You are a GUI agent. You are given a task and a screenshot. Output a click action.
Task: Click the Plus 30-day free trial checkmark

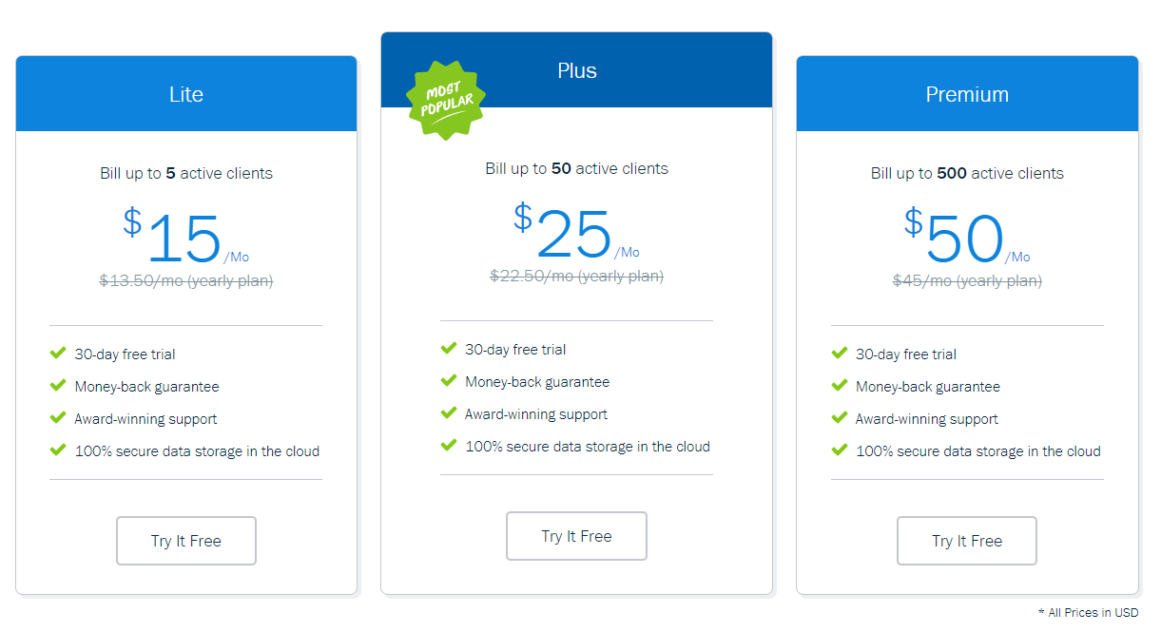[x=449, y=349]
